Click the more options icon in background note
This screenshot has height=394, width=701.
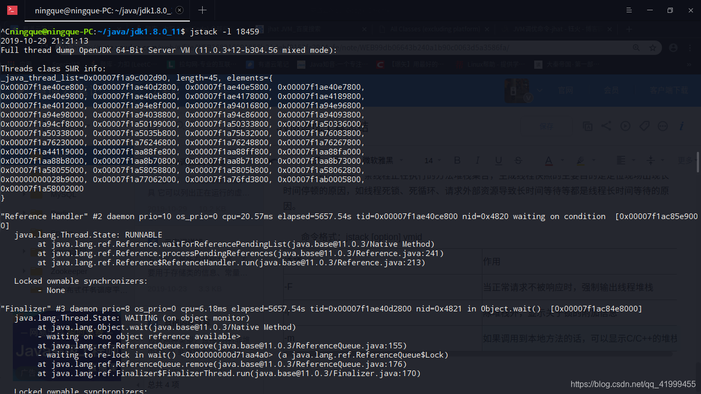[x=663, y=126]
